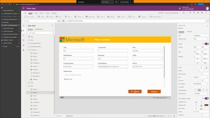Expand Form2 in the tree

click(30, 96)
